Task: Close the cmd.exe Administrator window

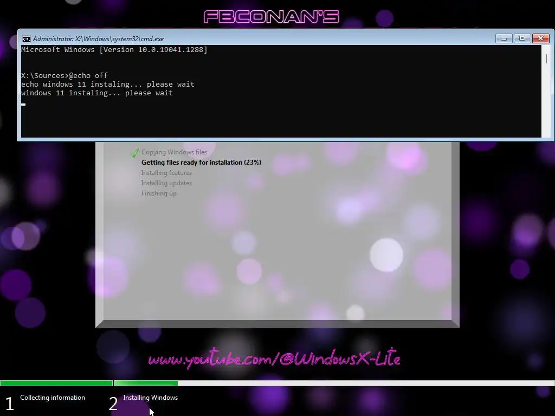Action: pos(540,38)
